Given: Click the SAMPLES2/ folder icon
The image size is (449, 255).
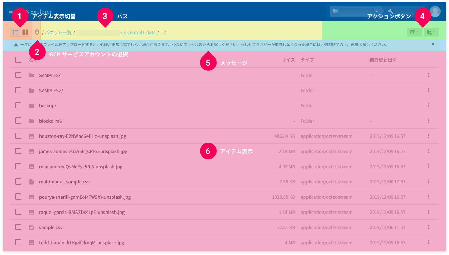Looking at the screenshot, I should click(x=31, y=91).
